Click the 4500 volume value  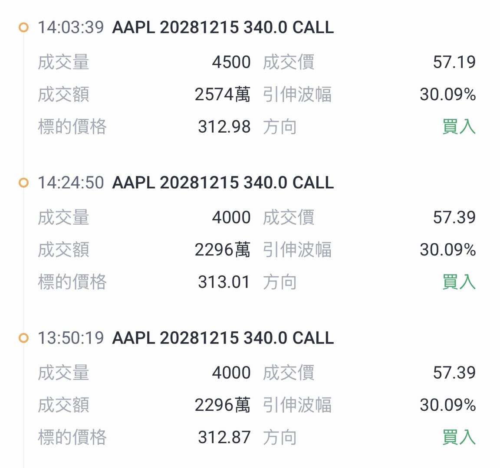(x=231, y=62)
